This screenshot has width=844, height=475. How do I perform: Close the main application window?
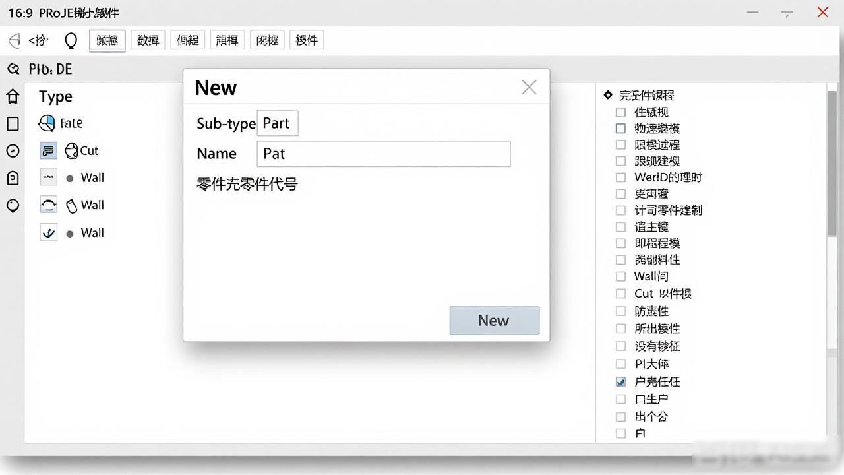(822, 12)
